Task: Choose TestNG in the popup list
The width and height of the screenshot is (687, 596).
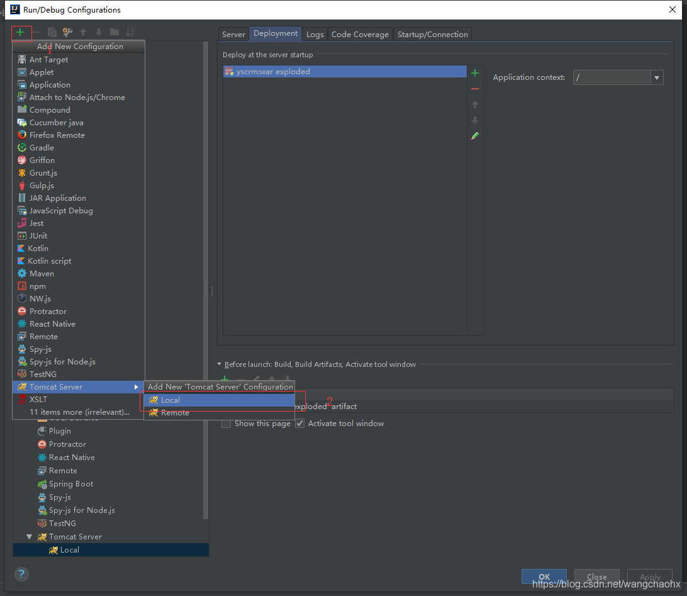Action: click(79, 374)
